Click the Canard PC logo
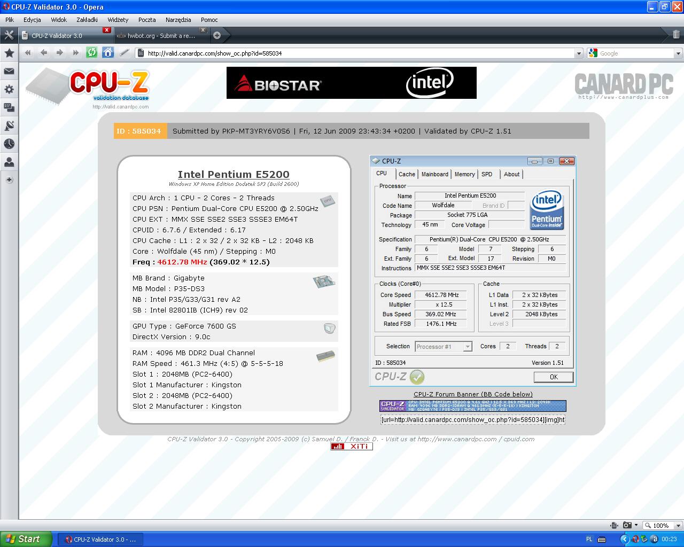 [x=623, y=85]
